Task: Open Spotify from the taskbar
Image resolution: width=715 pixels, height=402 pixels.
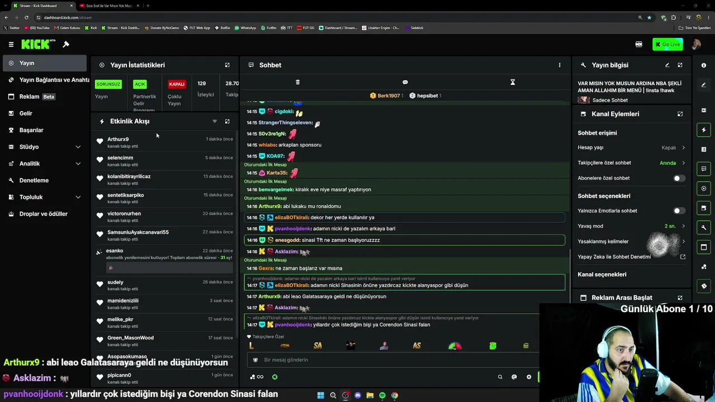Action: [x=382, y=395]
